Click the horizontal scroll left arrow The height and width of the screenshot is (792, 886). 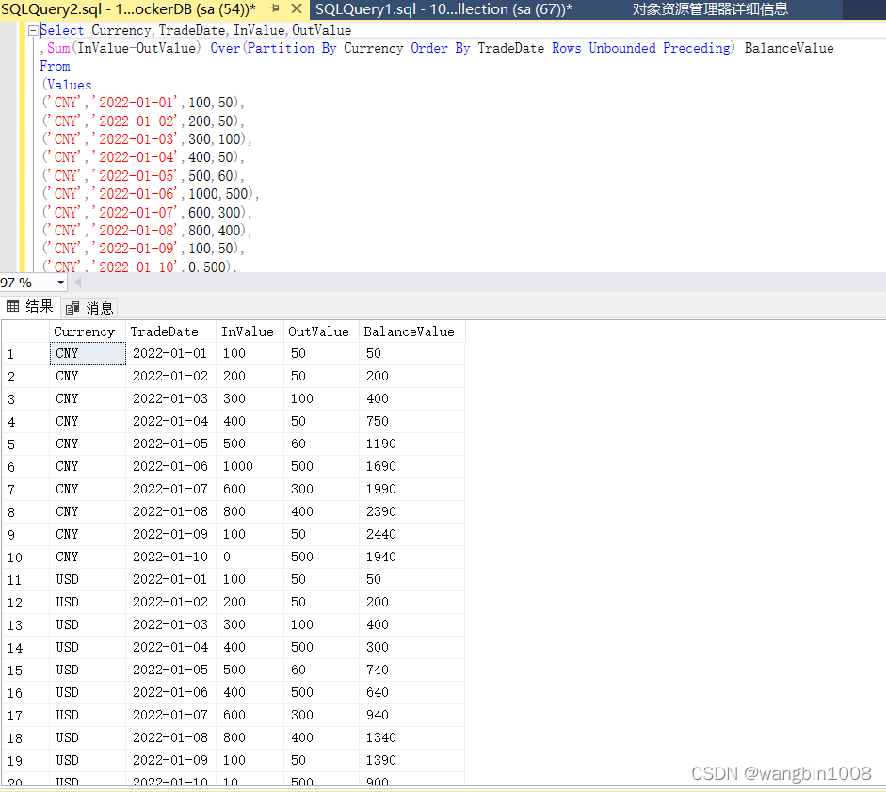pyautogui.click(x=78, y=283)
